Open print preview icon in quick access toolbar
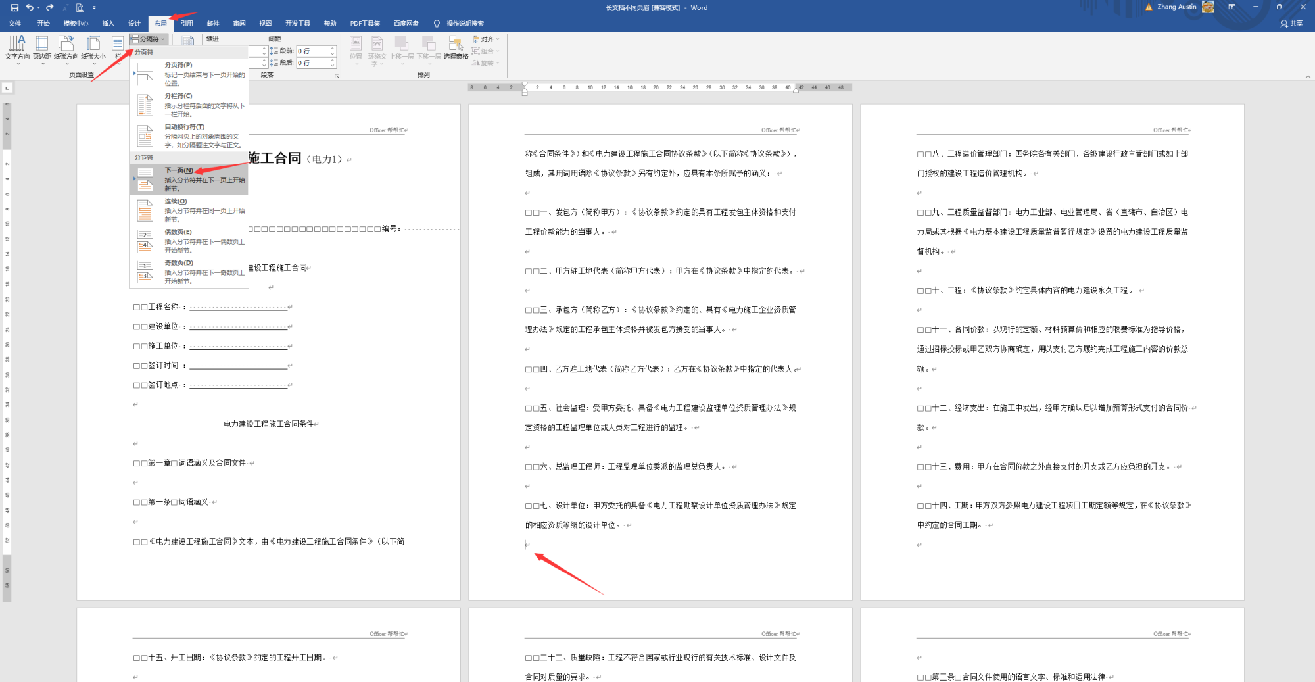Viewport: 1315px width, 682px height. coord(80,7)
